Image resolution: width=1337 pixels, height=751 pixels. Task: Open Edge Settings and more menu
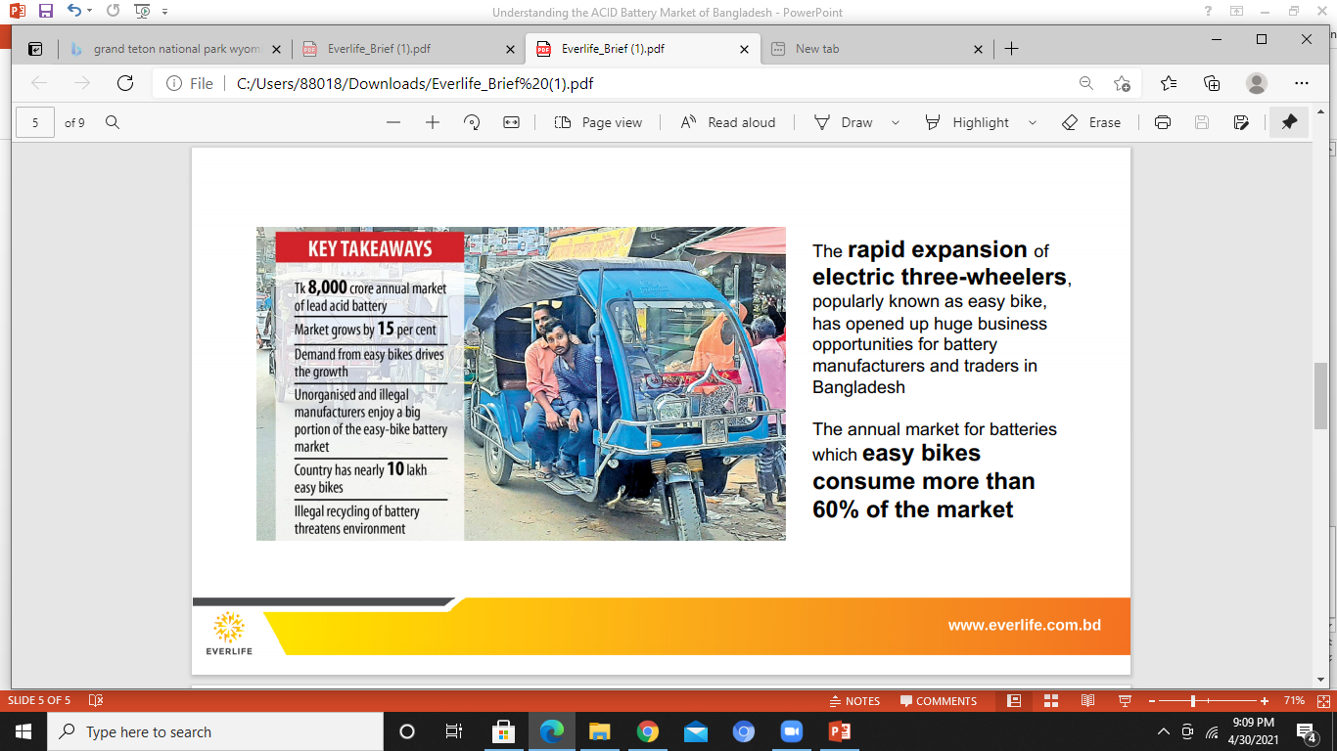coord(1301,83)
